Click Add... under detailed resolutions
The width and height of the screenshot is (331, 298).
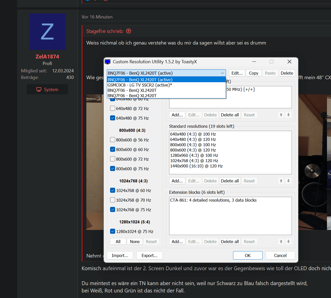177,115
